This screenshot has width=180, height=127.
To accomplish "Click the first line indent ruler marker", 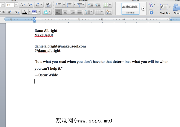I will tap(34, 18).
